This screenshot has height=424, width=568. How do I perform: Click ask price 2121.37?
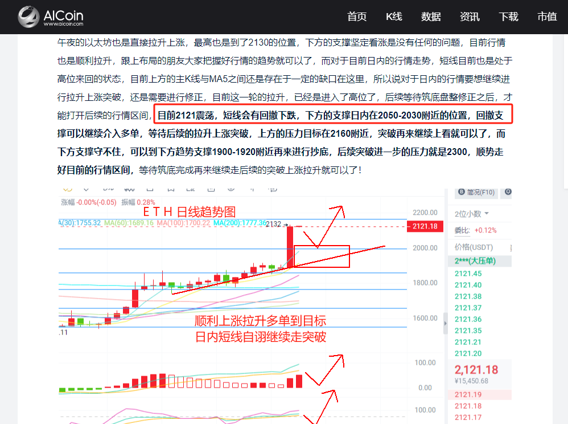point(468,308)
